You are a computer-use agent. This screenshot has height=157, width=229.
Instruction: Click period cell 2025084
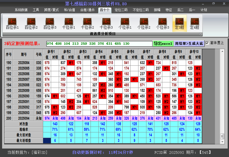point(24,63)
